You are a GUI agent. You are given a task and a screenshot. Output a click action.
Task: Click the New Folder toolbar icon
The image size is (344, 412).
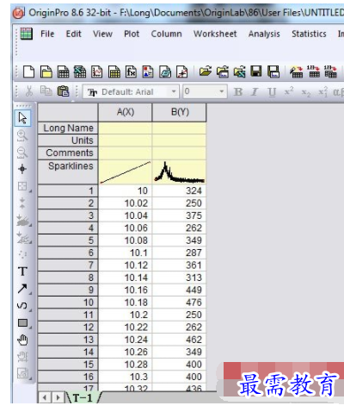click(x=46, y=72)
